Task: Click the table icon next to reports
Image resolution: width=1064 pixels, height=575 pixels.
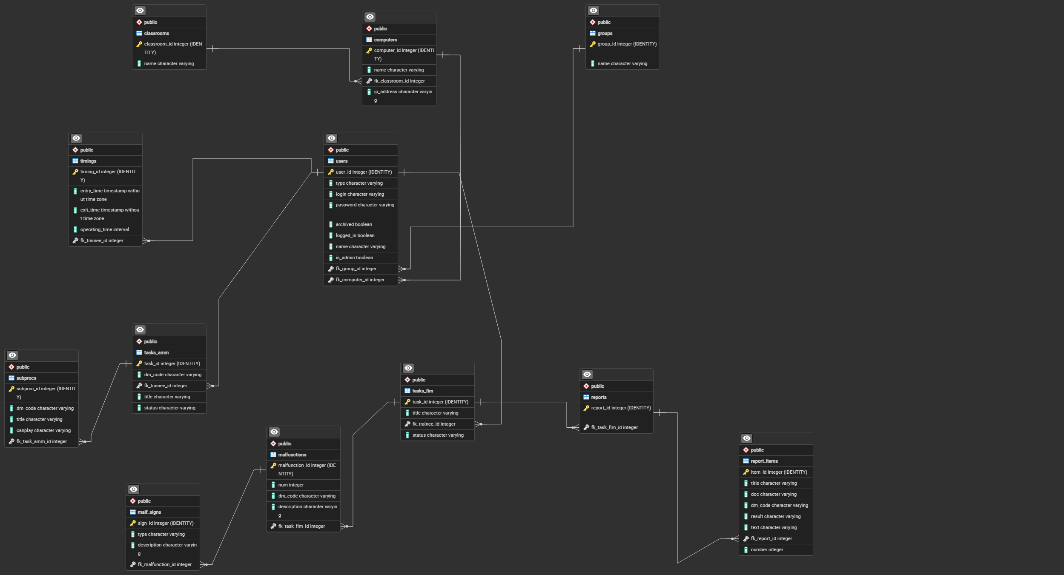Action: click(x=586, y=397)
